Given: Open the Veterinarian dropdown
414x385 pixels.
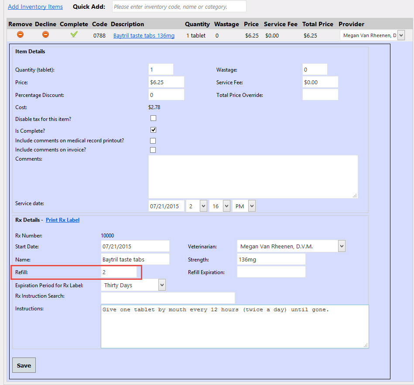Looking at the screenshot, I should pyautogui.click(x=342, y=246).
